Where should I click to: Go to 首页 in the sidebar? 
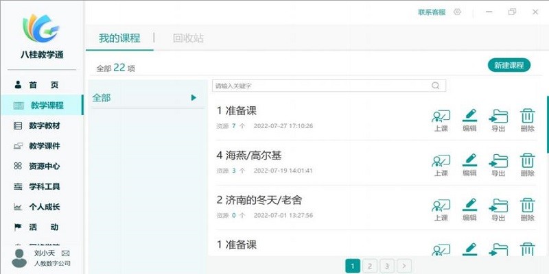pos(42,85)
